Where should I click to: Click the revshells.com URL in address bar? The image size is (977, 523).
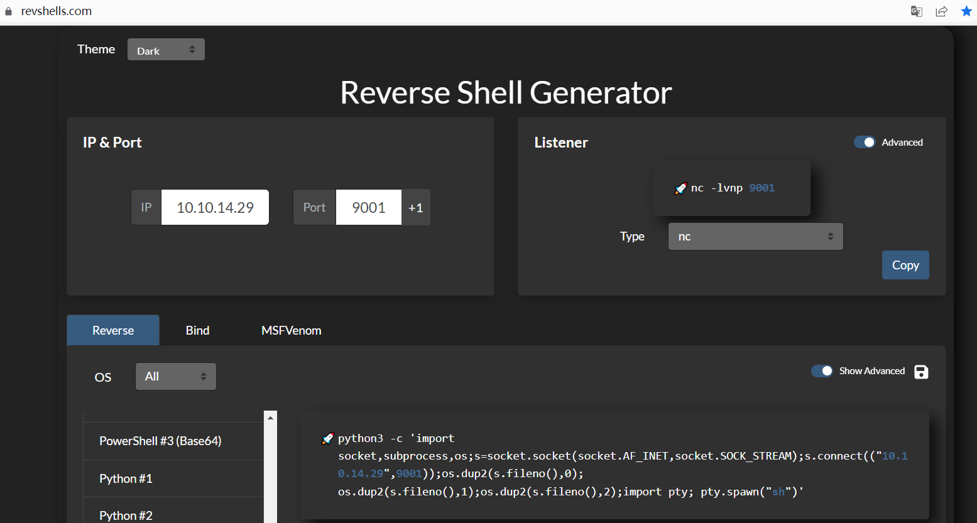coord(57,11)
